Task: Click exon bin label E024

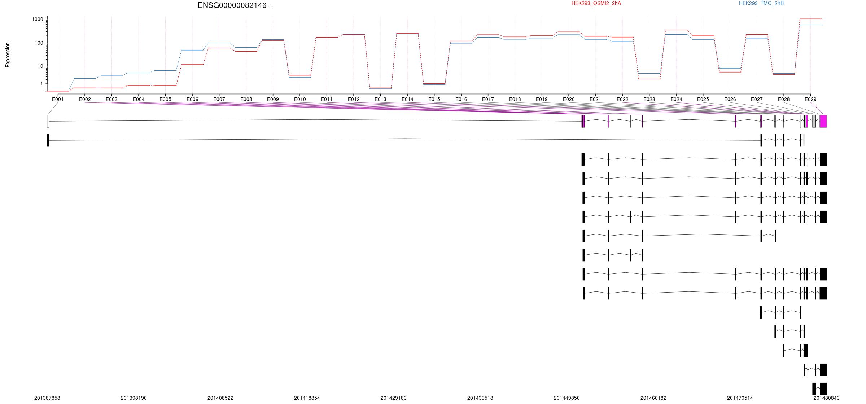Action: (676, 99)
